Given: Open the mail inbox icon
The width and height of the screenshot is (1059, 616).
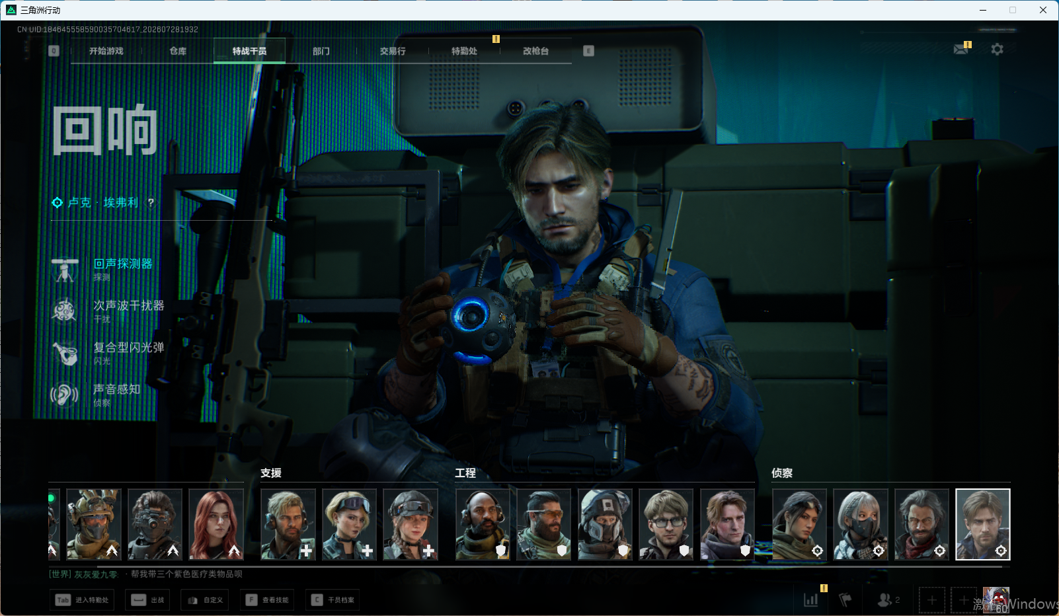Looking at the screenshot, I should 961,50.
